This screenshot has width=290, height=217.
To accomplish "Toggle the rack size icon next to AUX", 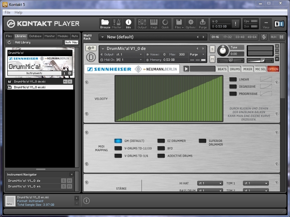I will (x=281, y=37).
